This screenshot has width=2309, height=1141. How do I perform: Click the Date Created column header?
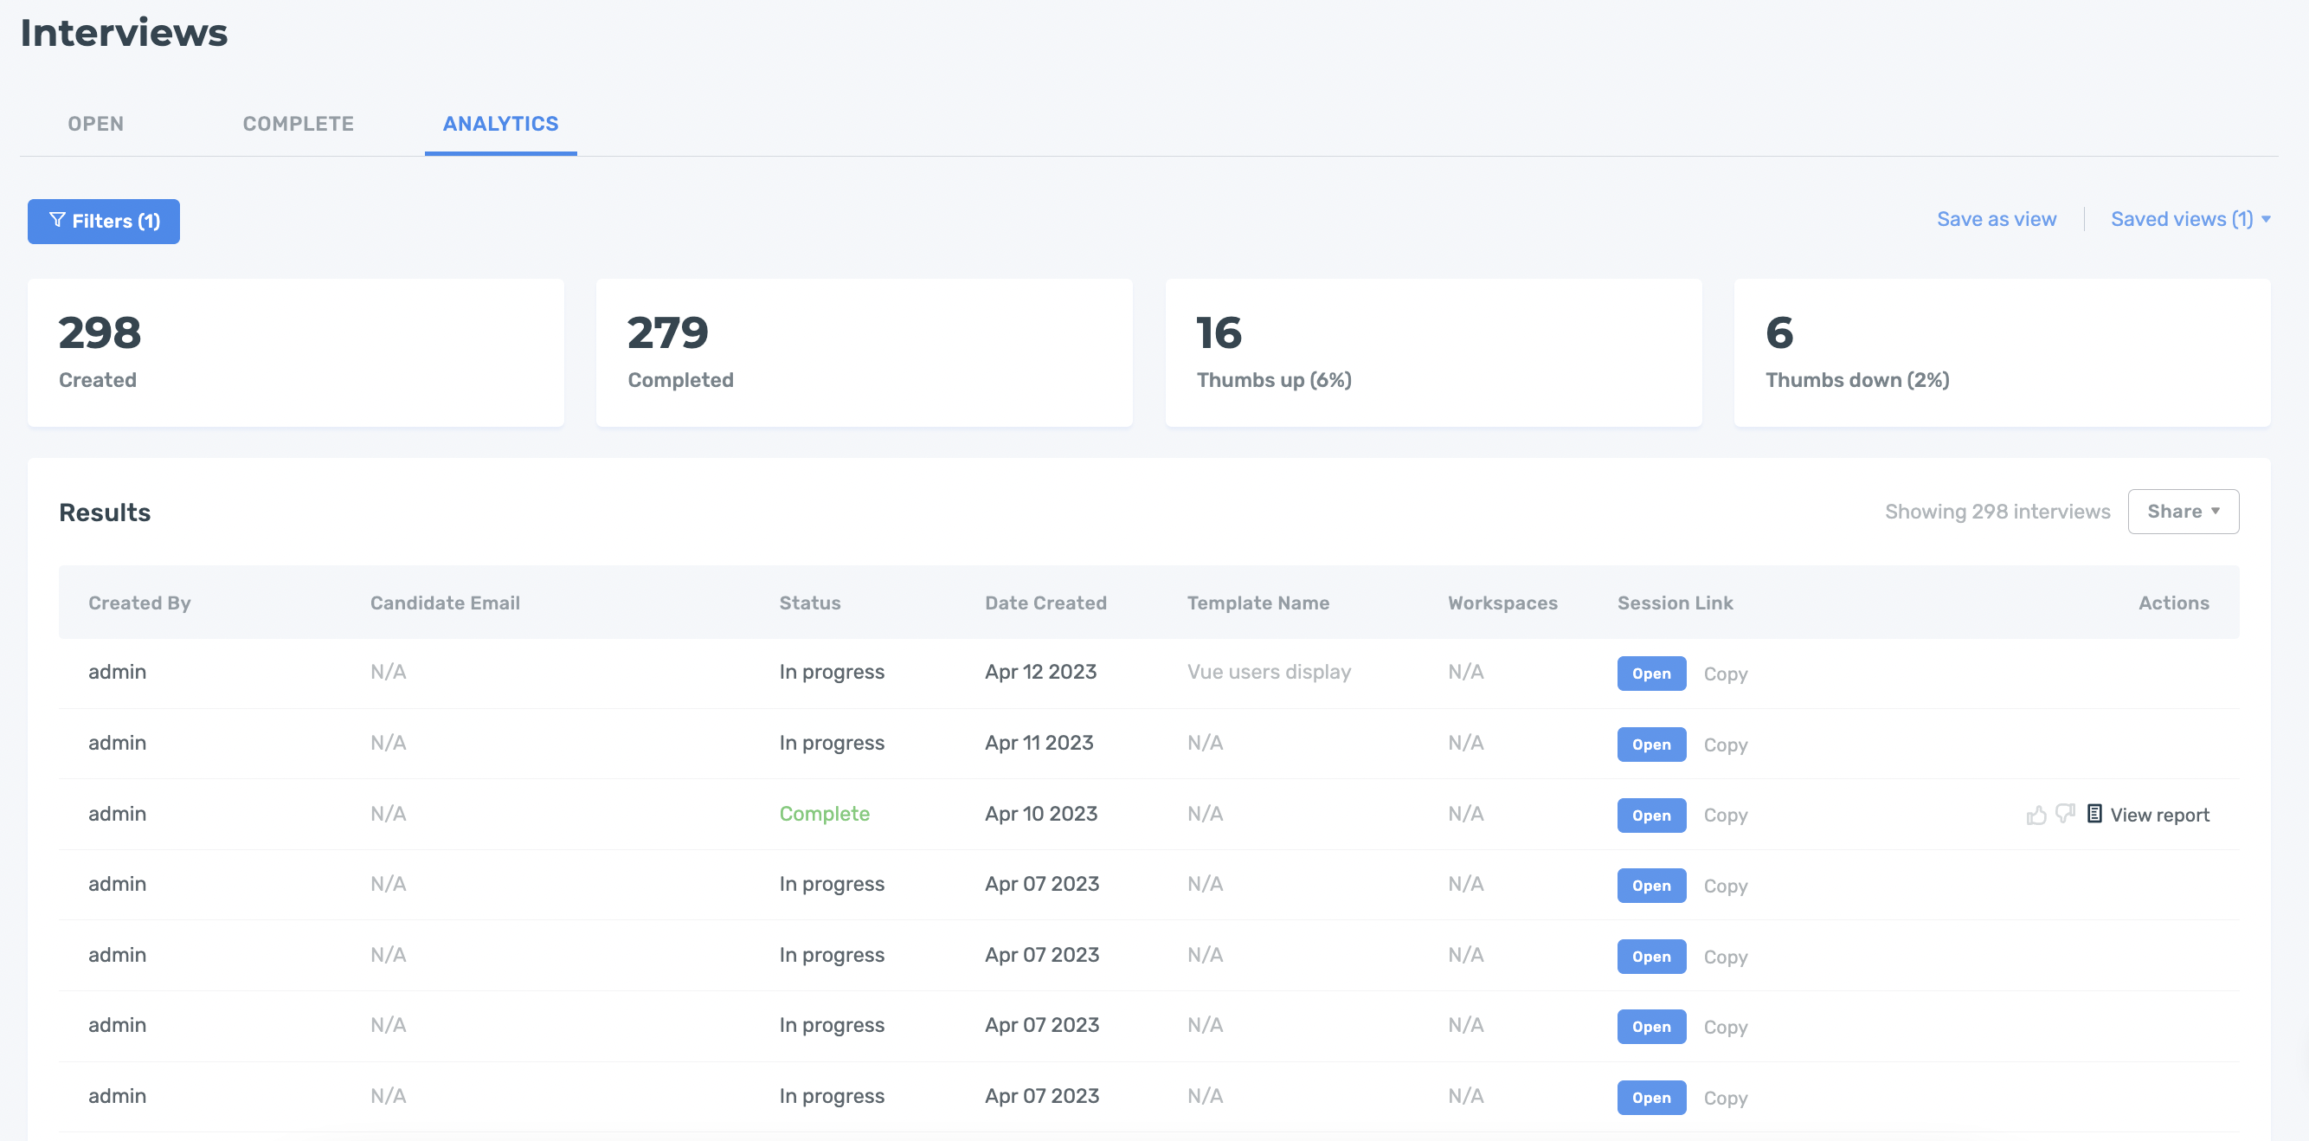click(1045, 603)
